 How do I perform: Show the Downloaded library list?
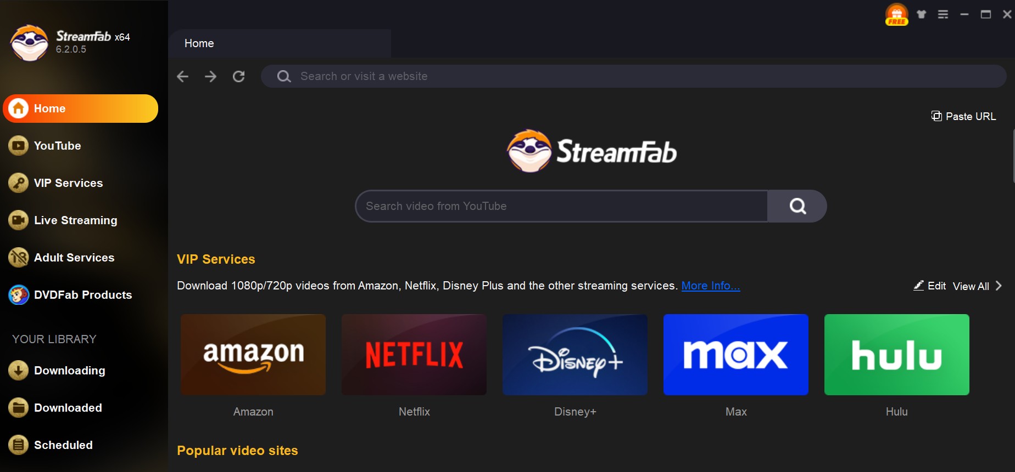point(80,408)
